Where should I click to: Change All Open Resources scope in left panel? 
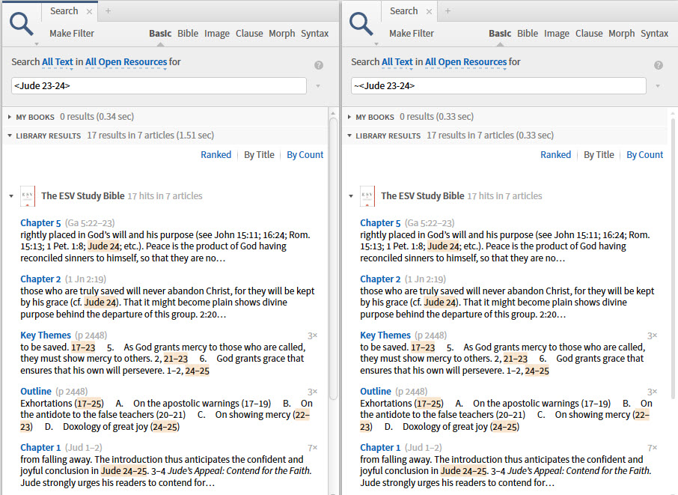(126, 62)
